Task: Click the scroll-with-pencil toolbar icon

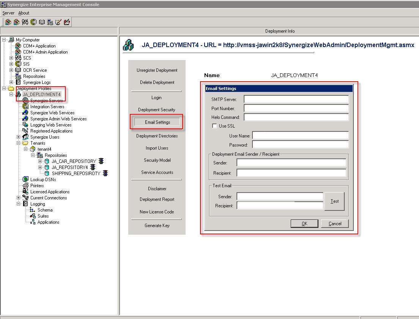Action: pos(58,22)
